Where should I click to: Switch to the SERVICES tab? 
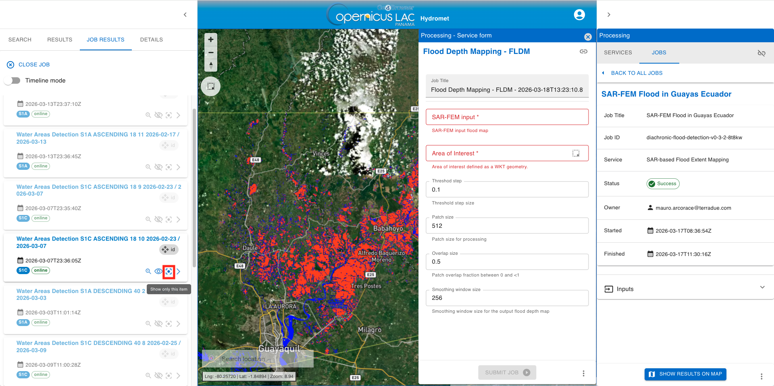point(618,53)
